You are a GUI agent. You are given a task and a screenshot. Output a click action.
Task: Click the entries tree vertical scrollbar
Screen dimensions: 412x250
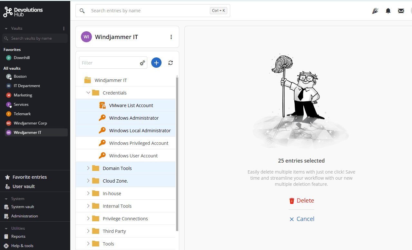(x=177, y=154)
